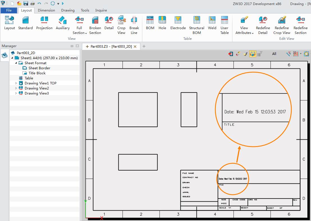Insert a Standard view

25,20
